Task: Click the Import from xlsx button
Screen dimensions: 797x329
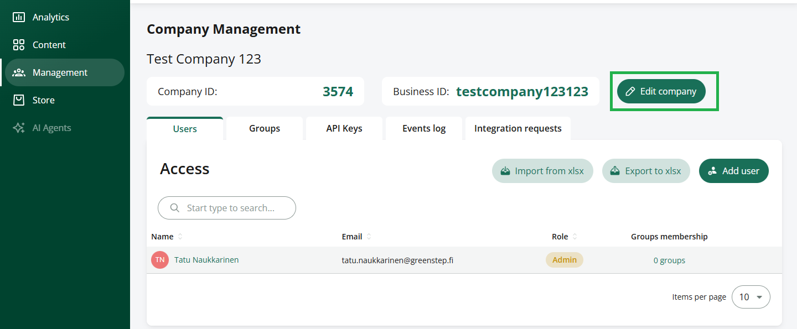Action: click(x=542, y=171)
